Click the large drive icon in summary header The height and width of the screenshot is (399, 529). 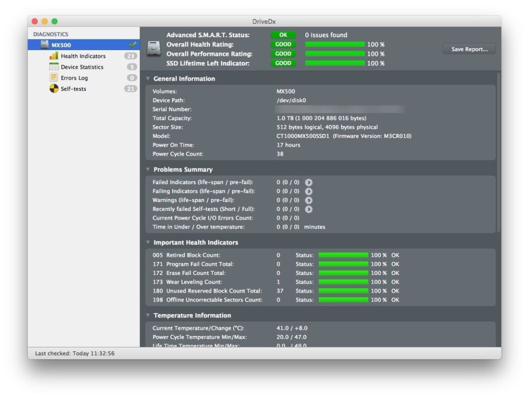pyautogui.click(x=153, y=49)
